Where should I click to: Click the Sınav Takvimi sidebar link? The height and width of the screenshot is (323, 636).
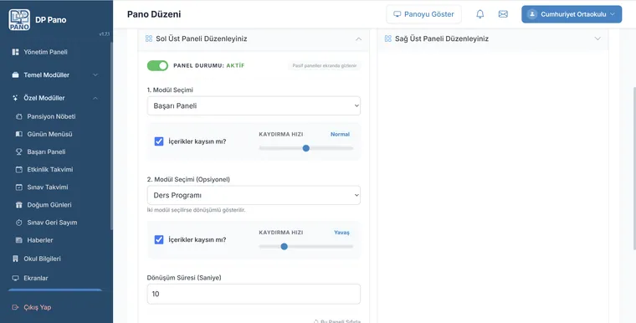point(48,187)
